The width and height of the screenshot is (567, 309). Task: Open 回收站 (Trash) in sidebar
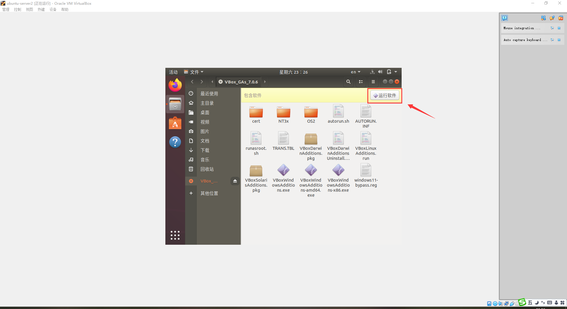coord(213,169)
